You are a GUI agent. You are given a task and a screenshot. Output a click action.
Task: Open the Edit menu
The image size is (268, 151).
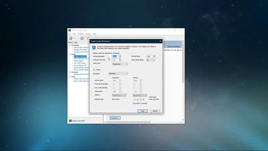coord(74,34)
